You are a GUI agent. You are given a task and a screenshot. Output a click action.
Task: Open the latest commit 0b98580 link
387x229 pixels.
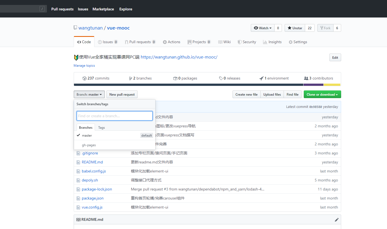click(x=315, y=107)
